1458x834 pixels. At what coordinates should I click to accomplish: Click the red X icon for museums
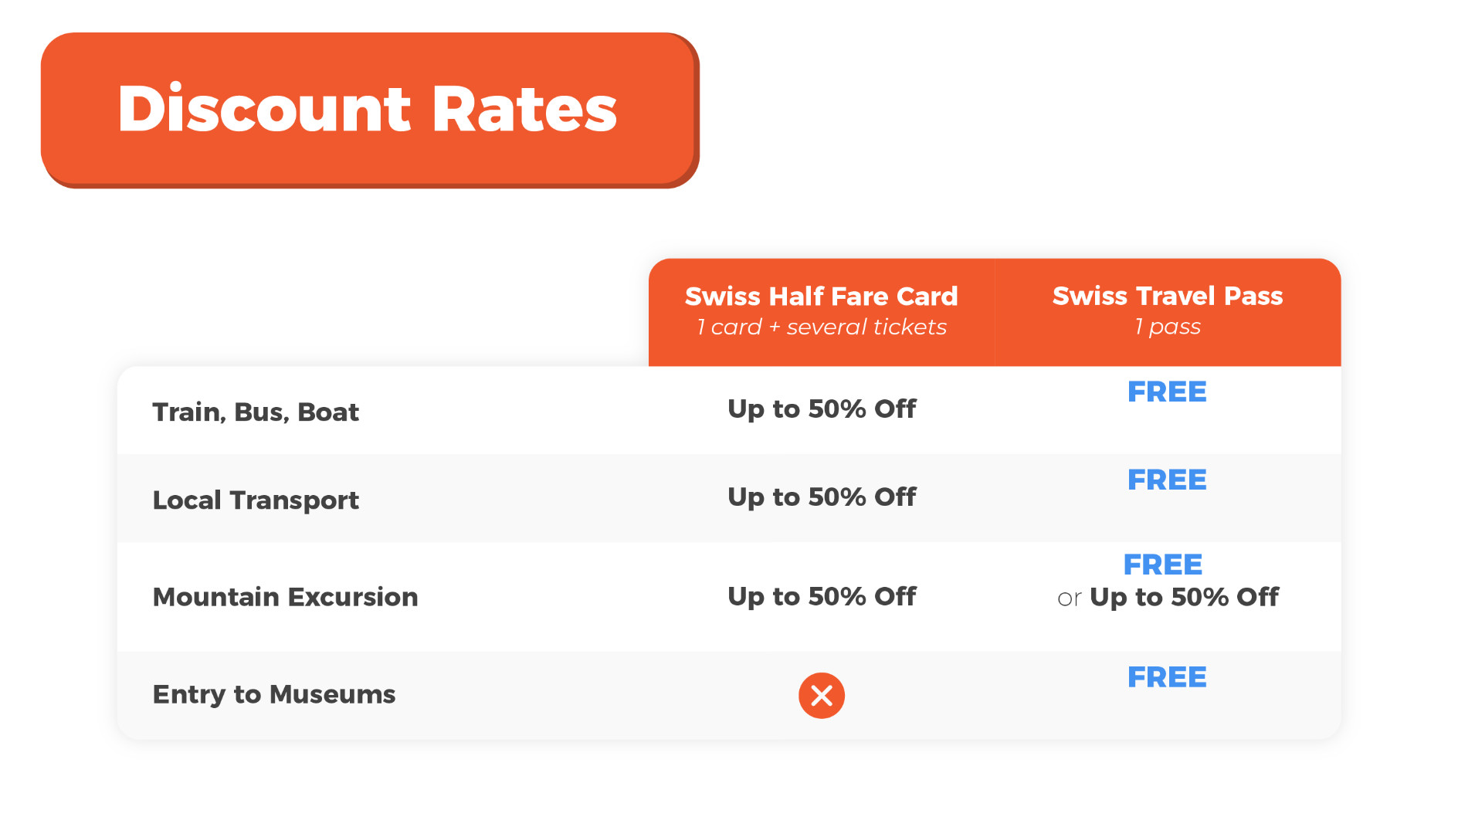point(821,695)
